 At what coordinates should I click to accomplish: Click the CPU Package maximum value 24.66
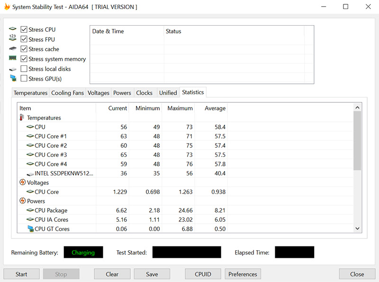[x=186, y=210]
